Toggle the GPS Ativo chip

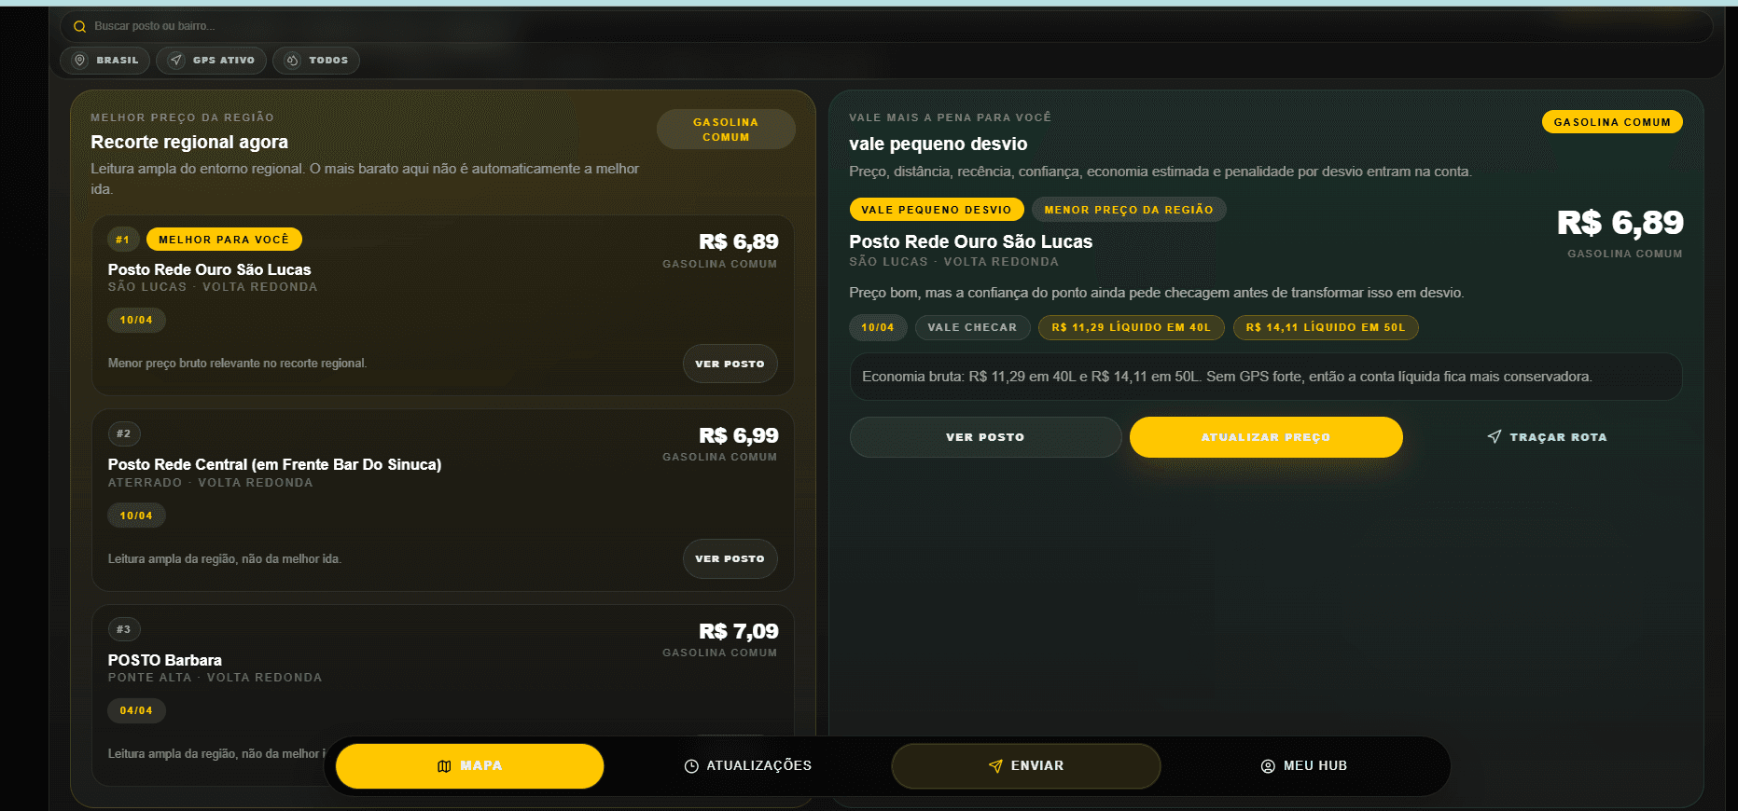click(x=211, y=61)
